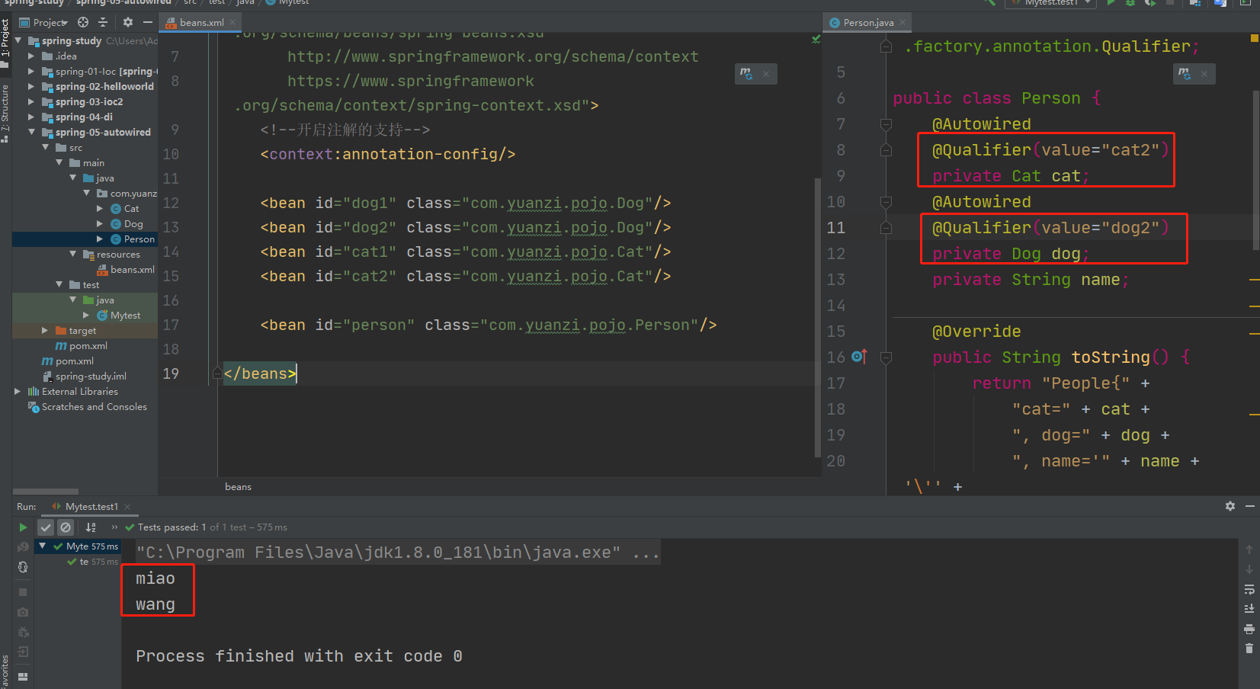
Task: Toggle soft-wrap in console output
Action: coord(1249,589)
